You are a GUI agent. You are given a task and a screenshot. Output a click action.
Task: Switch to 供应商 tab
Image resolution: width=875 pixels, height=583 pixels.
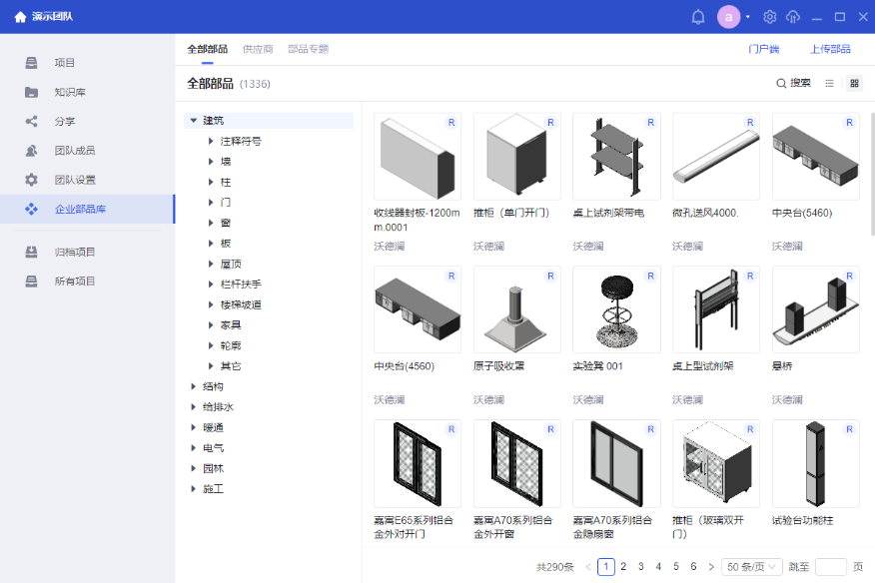[258, 49]
